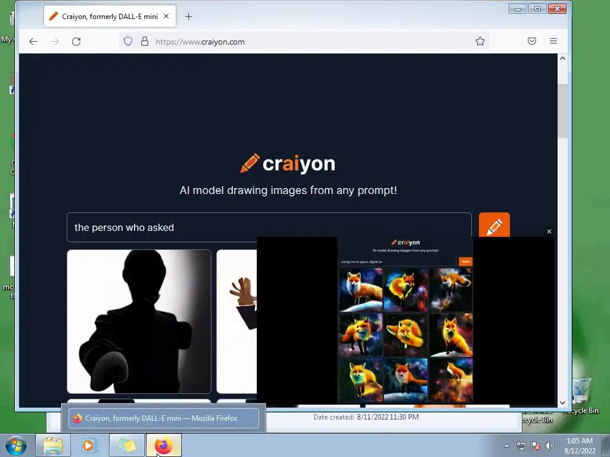
Task: Open the Windows Start menu
Action: pyautogui.click(x=16, y=445)
